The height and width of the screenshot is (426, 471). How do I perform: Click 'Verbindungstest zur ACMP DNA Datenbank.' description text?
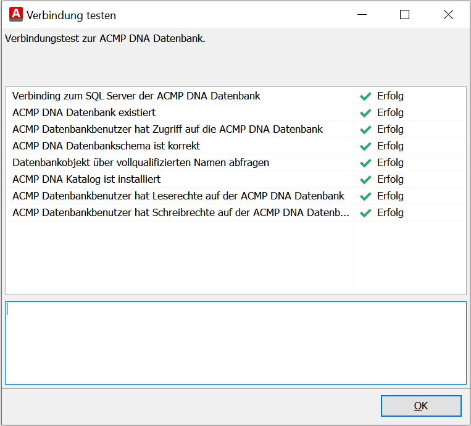tap(105, 38)
